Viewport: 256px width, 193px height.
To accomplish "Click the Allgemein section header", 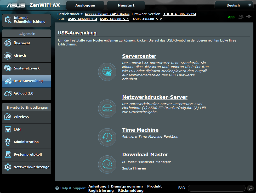I will pyautogui.click(x=26, y=34).
